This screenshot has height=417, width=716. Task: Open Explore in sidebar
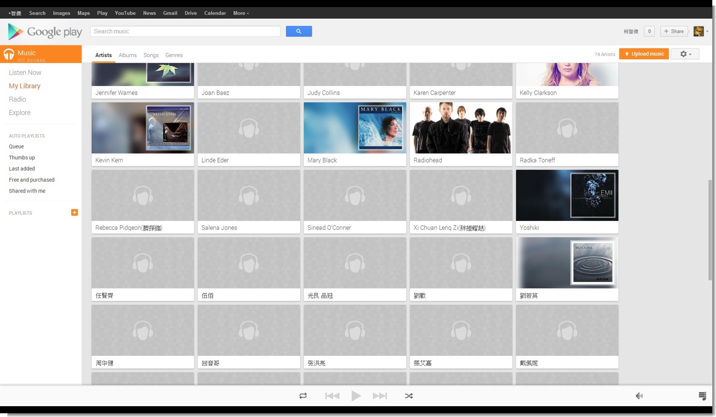(x=20, y=113)
